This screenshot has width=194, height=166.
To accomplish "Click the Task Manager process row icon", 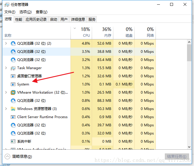I will (13, 68).
